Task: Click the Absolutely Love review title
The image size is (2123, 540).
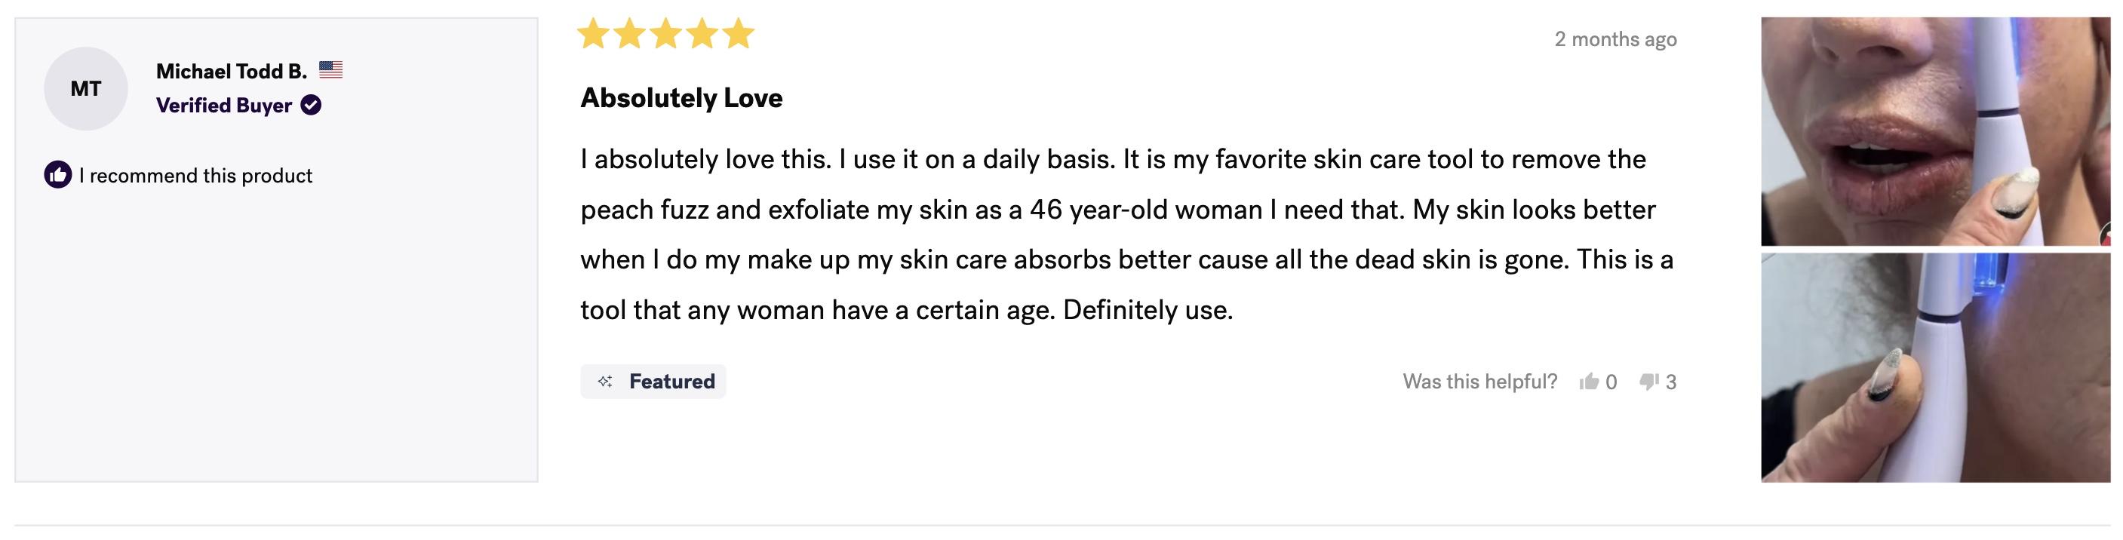Action: pyautogui.click(x=681, y=98)
